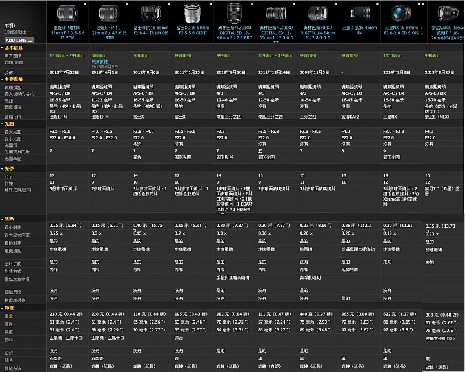Image resolution: width=465 pixels, height=372 pixels.
Task: Open the Canon EF-M 11-22mm lens image
Action: click(109, 14)
